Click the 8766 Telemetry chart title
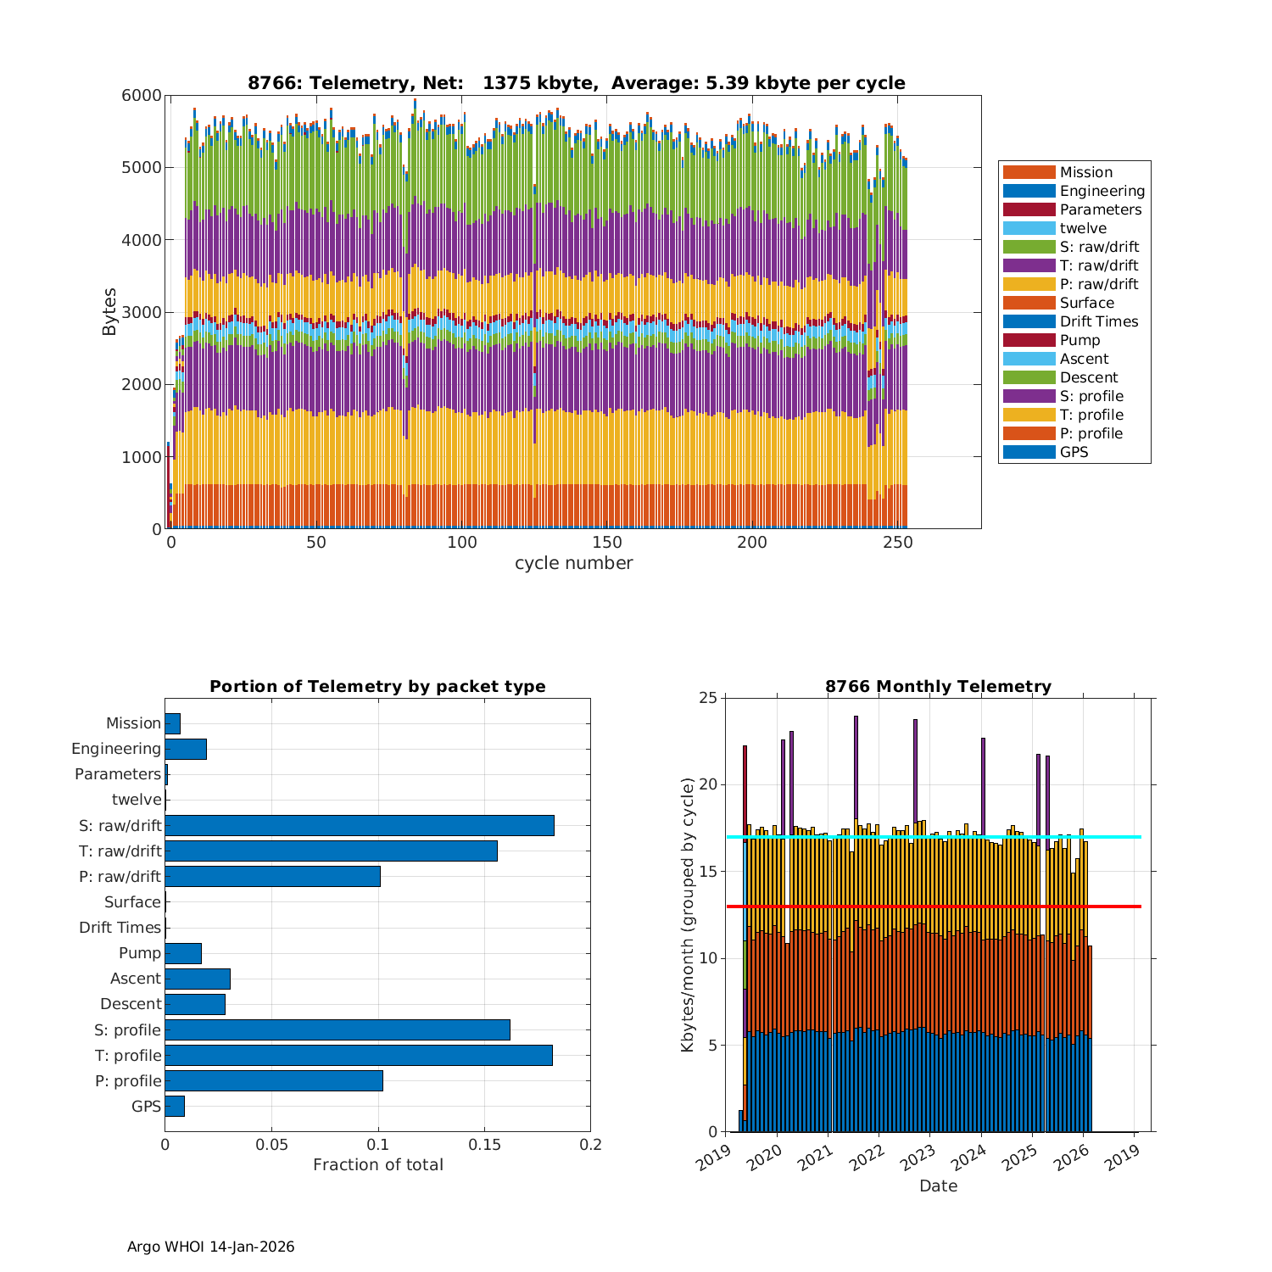 576,83
